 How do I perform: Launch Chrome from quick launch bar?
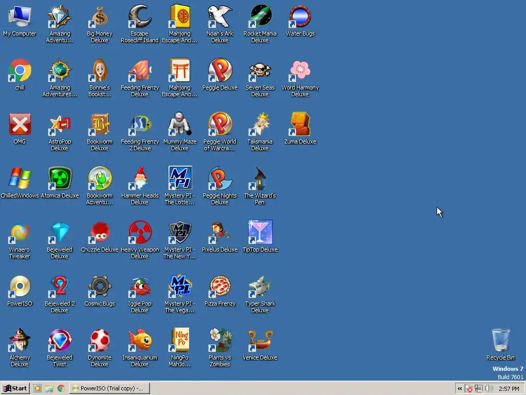(61, 388)
